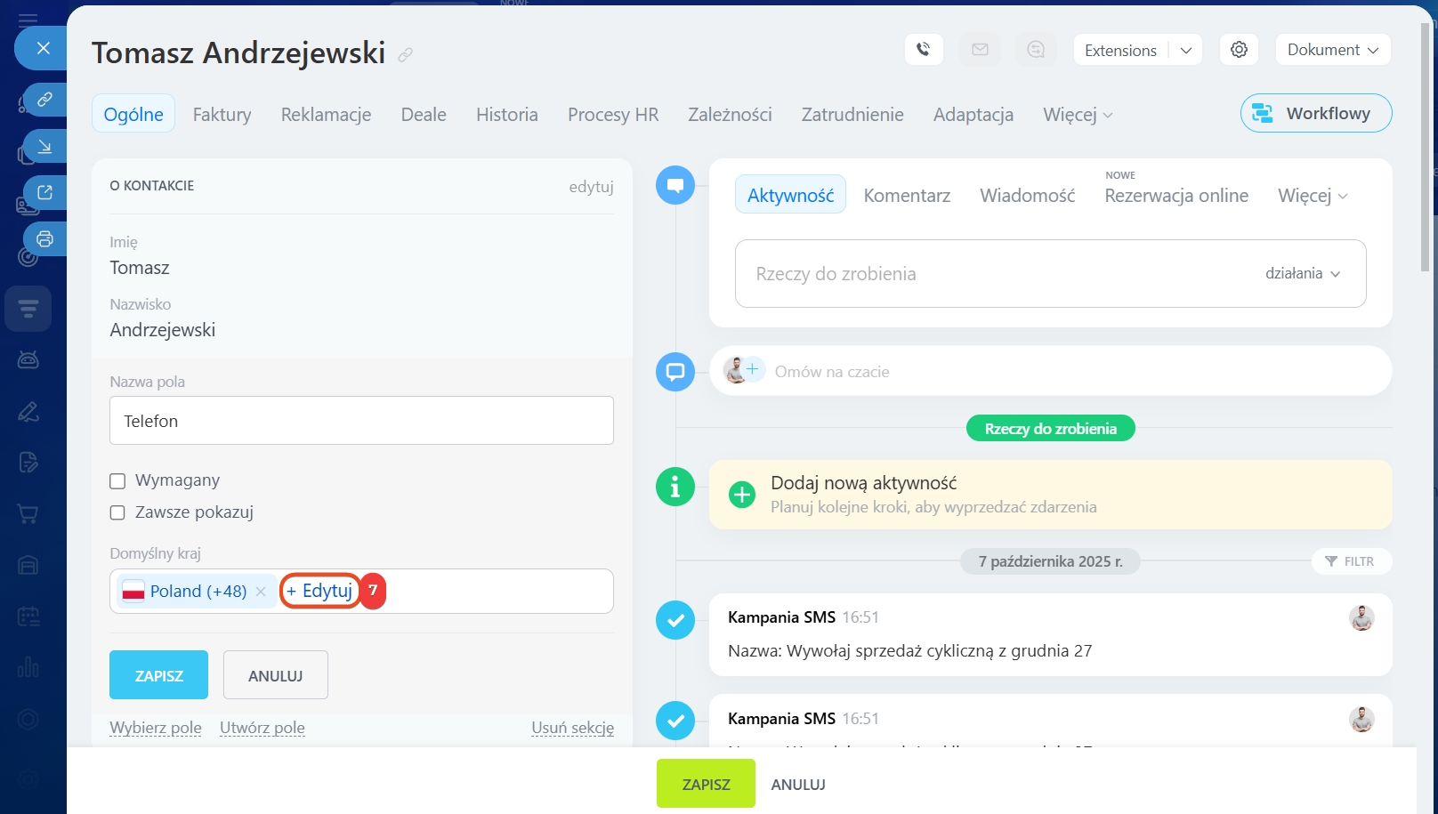Click ANULUJ in the bottom bar

click(798, 785)
